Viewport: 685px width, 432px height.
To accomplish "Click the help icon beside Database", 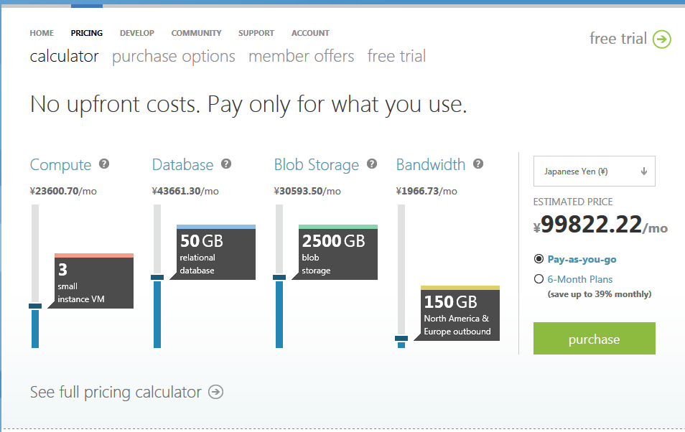I will [x=226, y=164].
